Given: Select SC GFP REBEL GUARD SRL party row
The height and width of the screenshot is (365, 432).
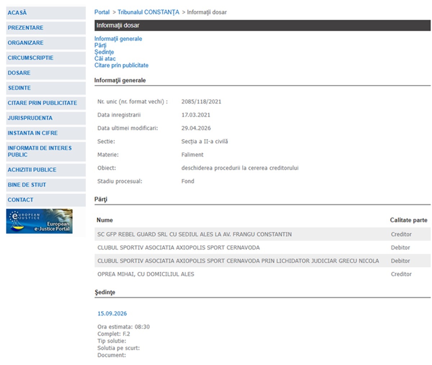Looking at the screenshot, I should [x=262, y=234].
